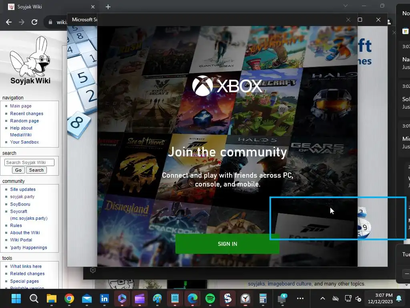410x308 pixels.
Task: Open Soycraft (mc.soyjaks.party) link
Action: [29, 215]
